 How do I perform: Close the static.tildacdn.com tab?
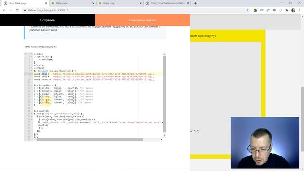point(188,3)
